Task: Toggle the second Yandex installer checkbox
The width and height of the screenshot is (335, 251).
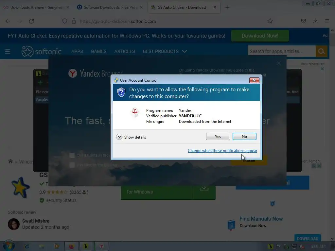Action: [x=72, y=165]
